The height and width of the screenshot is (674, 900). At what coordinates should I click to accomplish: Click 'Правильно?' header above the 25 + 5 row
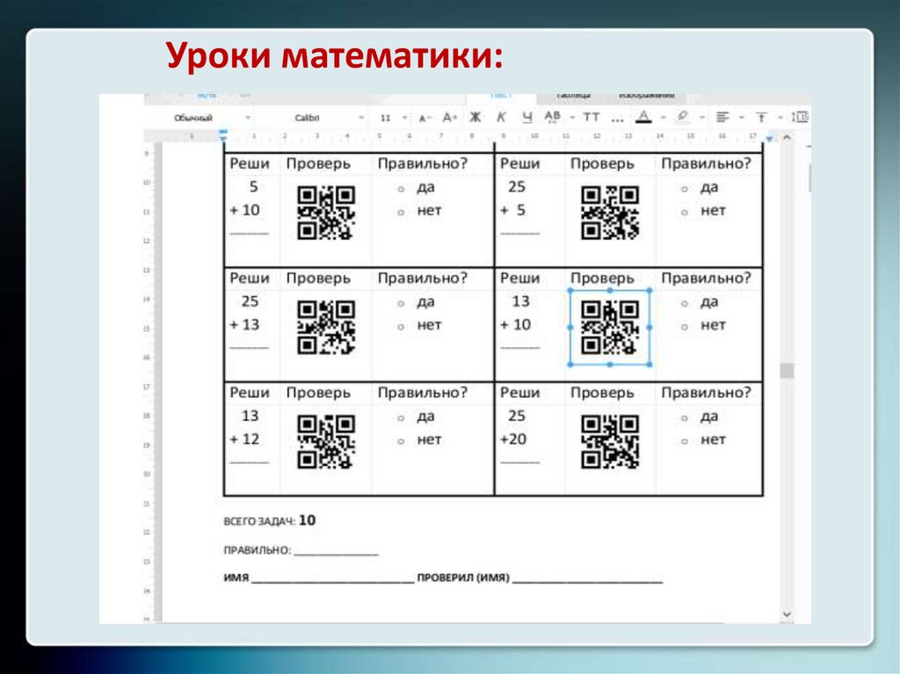[x=706, y=163]
